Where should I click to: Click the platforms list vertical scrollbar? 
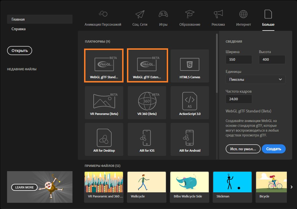pos(217,63)
